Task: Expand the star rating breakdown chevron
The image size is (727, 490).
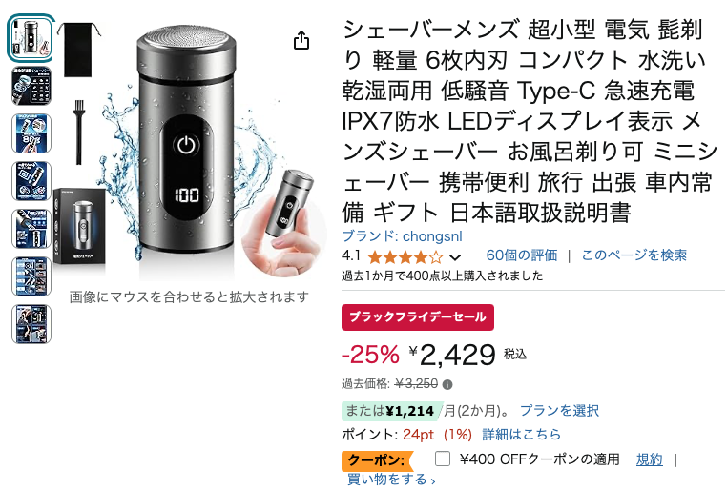Action: click(x=455, y=257)
